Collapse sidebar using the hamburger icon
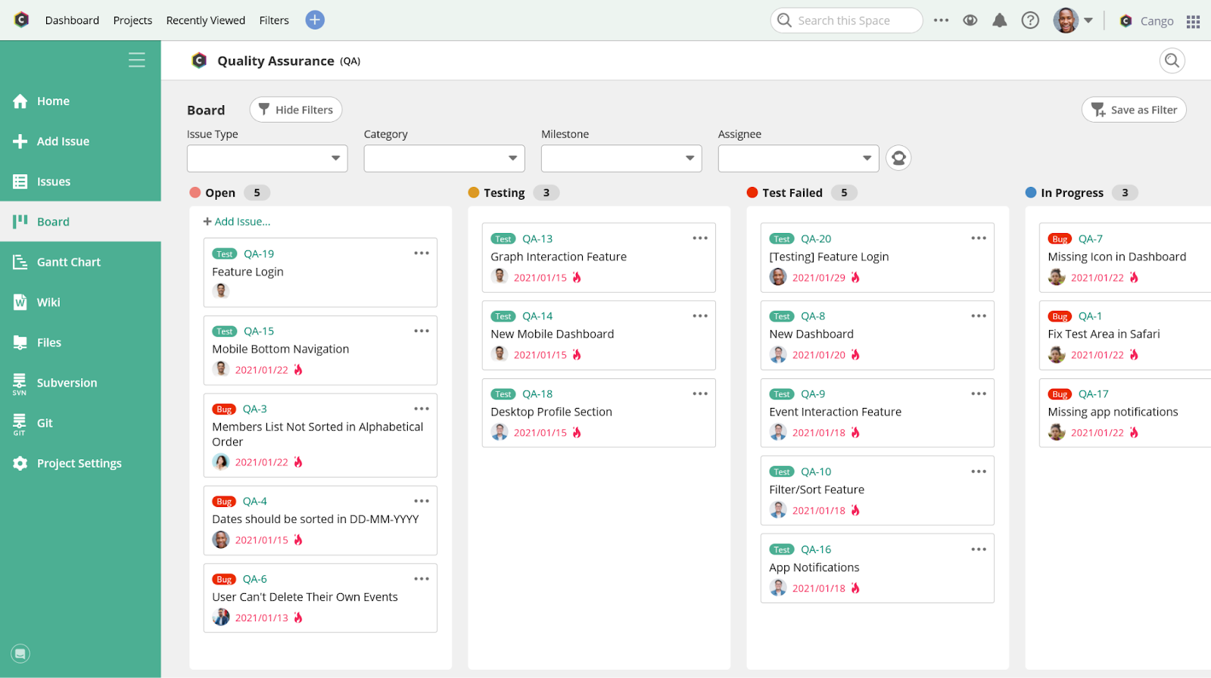The width and height of the screenshot is (1211, 678). [x=137, y=60]
